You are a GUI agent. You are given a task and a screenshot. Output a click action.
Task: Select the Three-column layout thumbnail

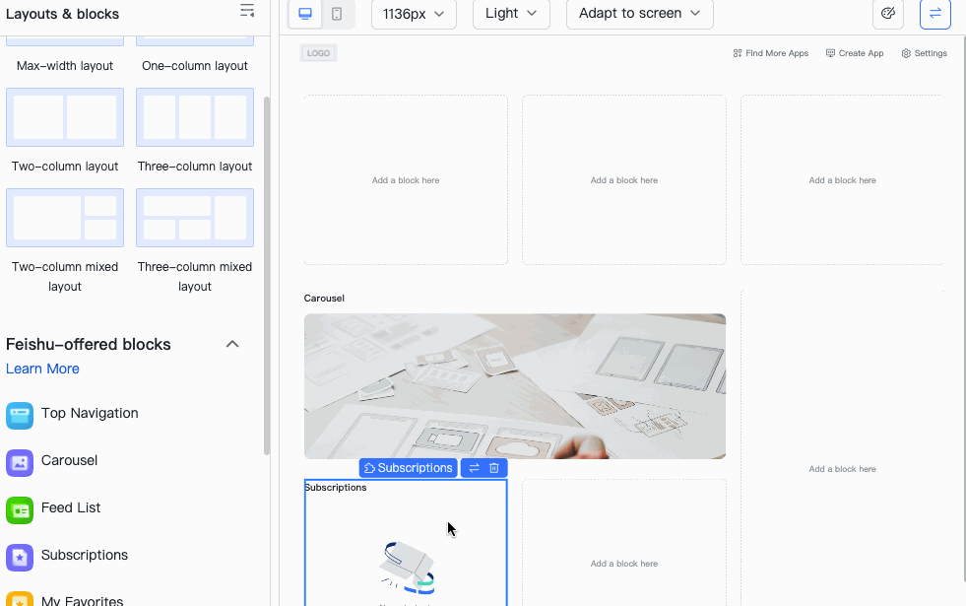click(195, 117)
